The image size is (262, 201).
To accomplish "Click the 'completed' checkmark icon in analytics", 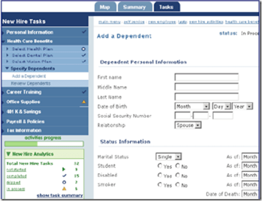I will (64, 176).
